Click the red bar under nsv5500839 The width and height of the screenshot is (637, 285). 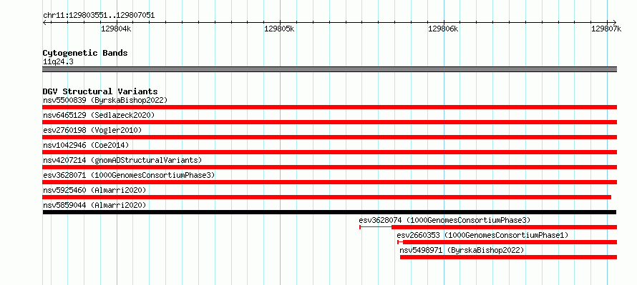[329, 107]
